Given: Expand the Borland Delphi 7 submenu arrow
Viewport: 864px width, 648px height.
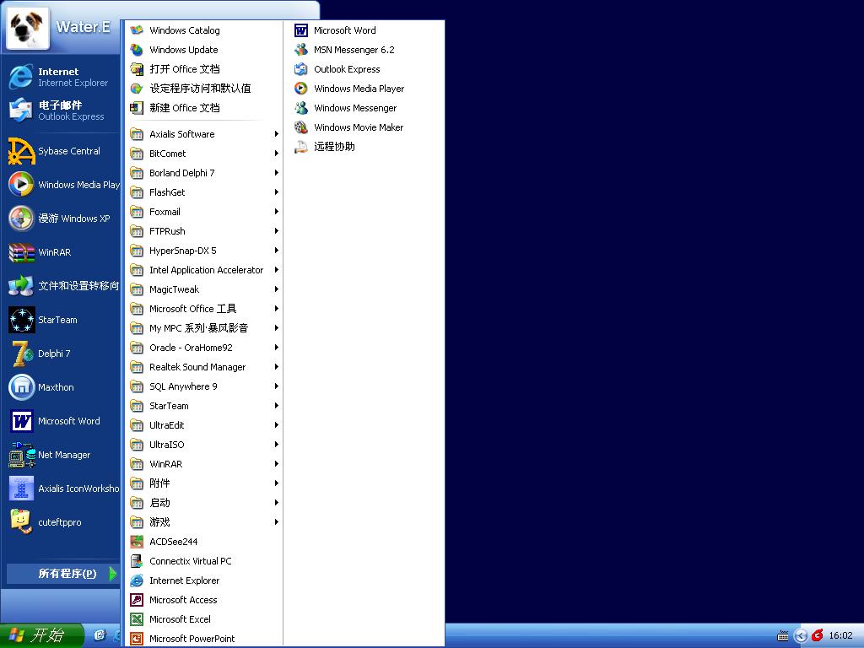Looking at the screenshot, I should 276,173.
